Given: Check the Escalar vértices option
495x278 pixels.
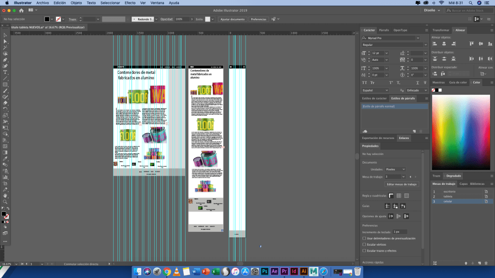Looking at the screenshot, I should coord(364,244).
